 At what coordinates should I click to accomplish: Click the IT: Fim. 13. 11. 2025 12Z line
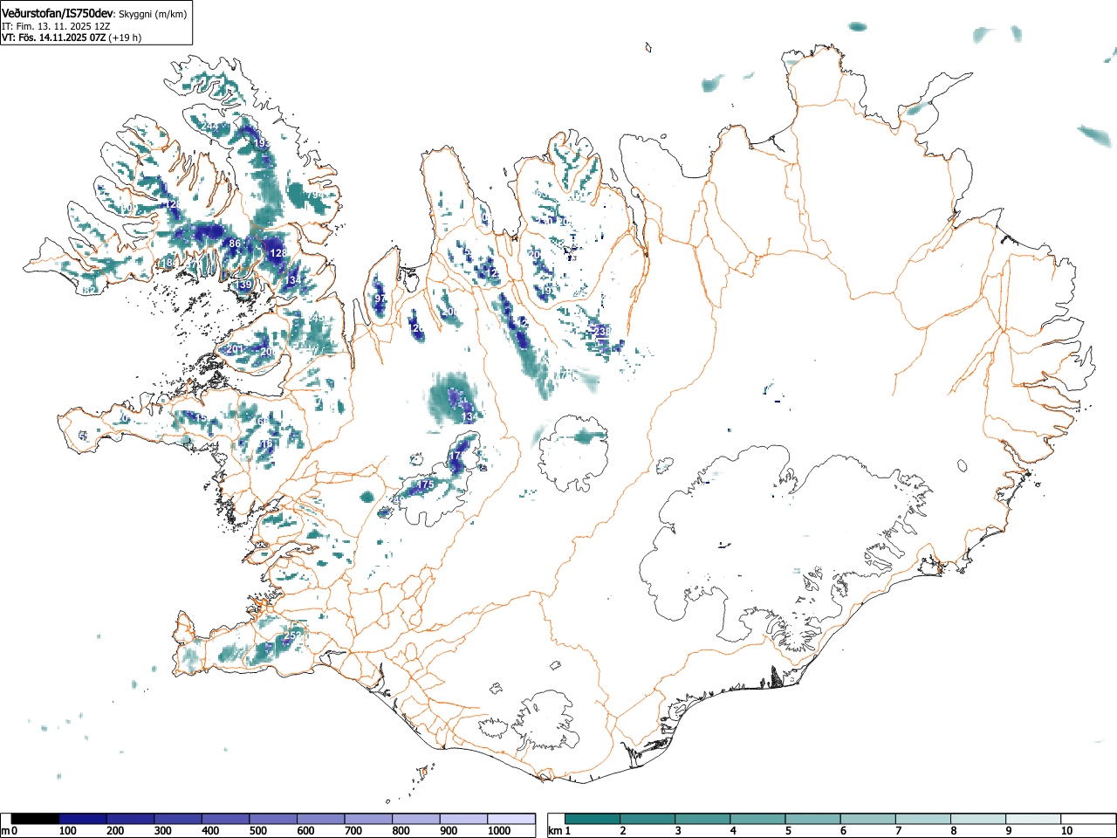coord(56,26)
